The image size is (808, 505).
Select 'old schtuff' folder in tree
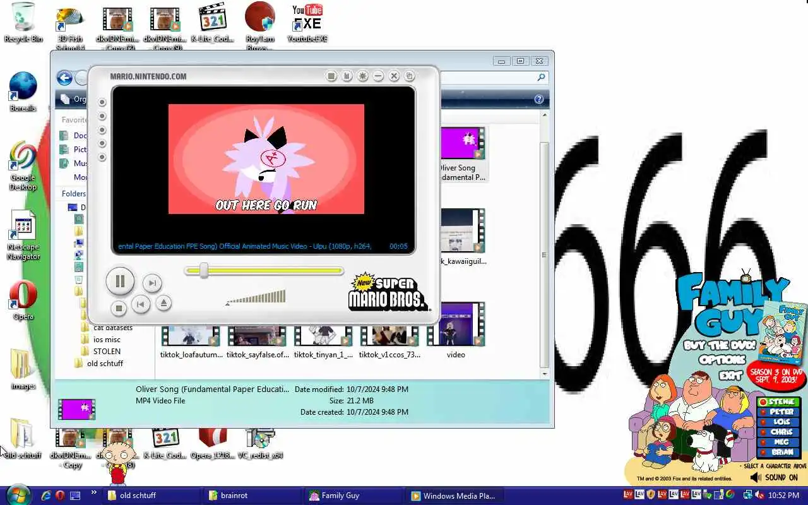[105, 363]
